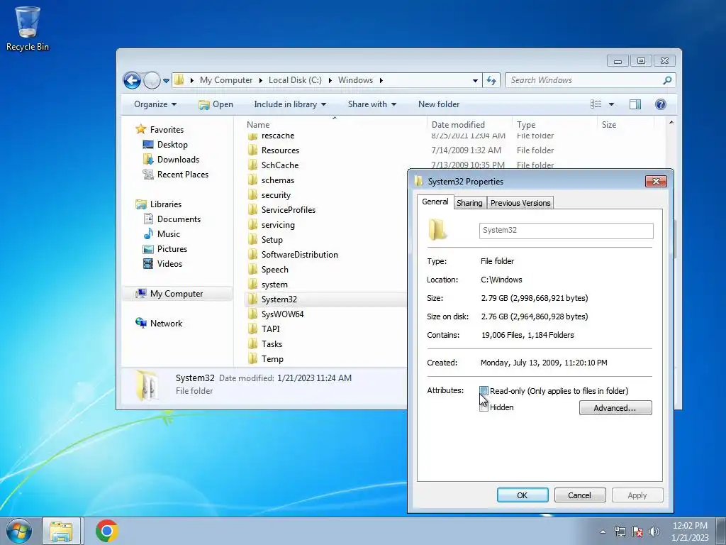Image resolution: width=726 pixels, height=545 pixels.
Task: Click the arrow after Windows in breadcrumb
Action: click(x=381, y=81)
